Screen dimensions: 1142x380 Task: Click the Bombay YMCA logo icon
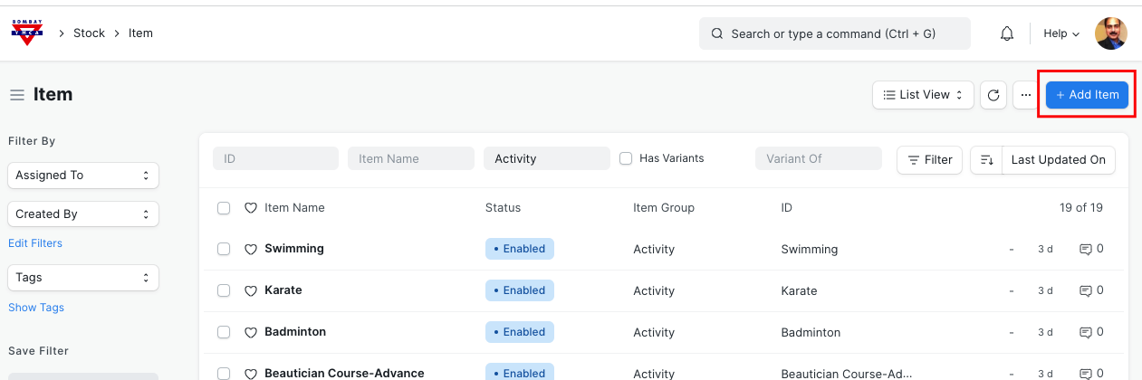(x=26, y=33)
